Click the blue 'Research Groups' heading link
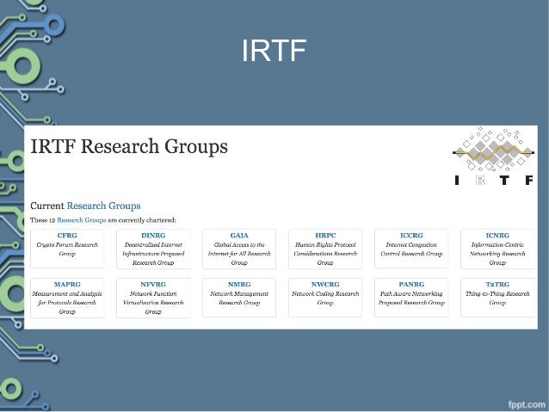The image size is (549, 412). tap(103, 206)
